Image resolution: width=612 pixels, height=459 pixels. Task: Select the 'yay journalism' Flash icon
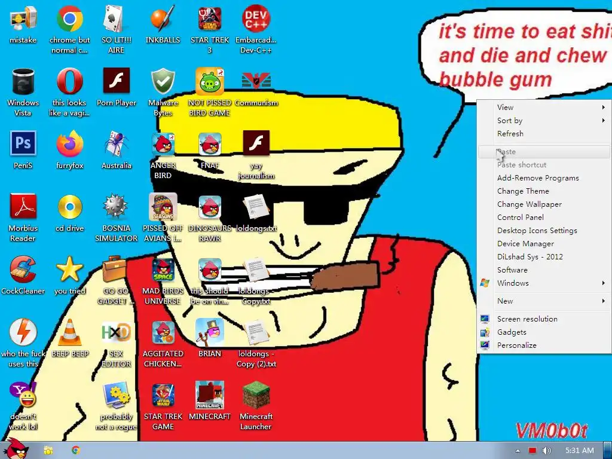[256, 155]
